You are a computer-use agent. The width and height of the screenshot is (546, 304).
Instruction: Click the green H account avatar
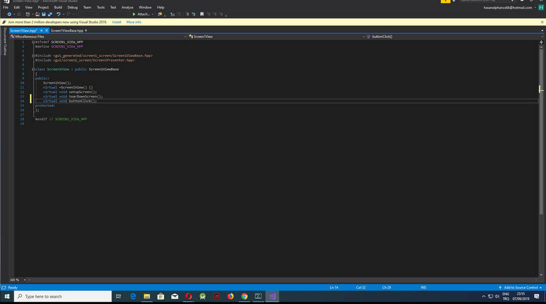click(541, 8)
